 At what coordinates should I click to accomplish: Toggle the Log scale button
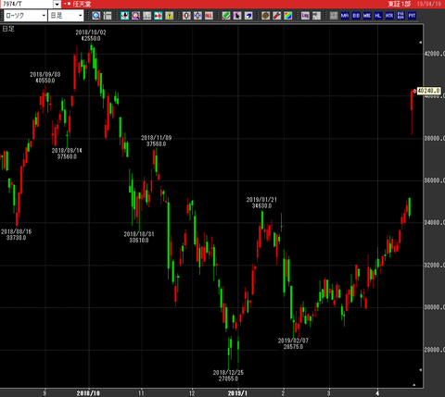click(305, 16)
